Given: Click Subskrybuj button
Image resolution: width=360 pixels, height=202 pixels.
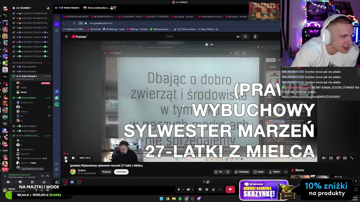Looking at the screenshot, I should [121, 172].
